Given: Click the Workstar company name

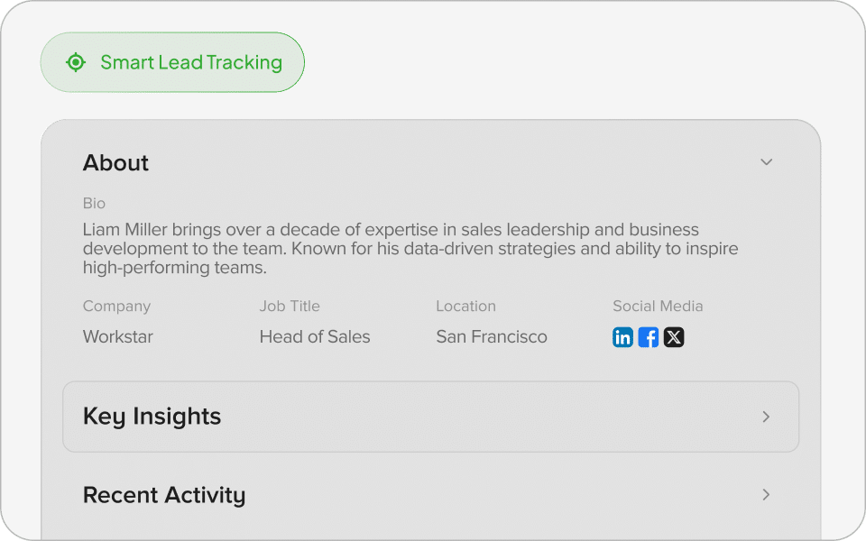Looking at the screenshot, I should [x=118, y=337].
